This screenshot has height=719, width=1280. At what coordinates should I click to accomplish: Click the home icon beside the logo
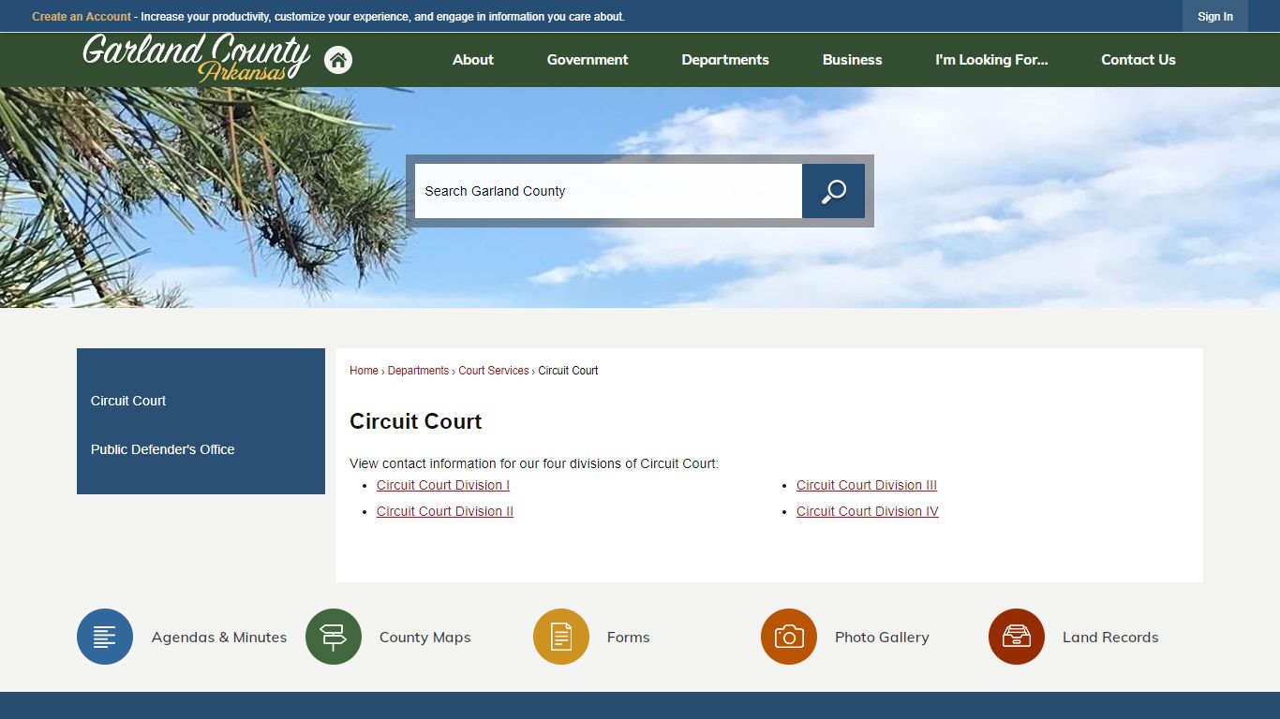[338, 60]
